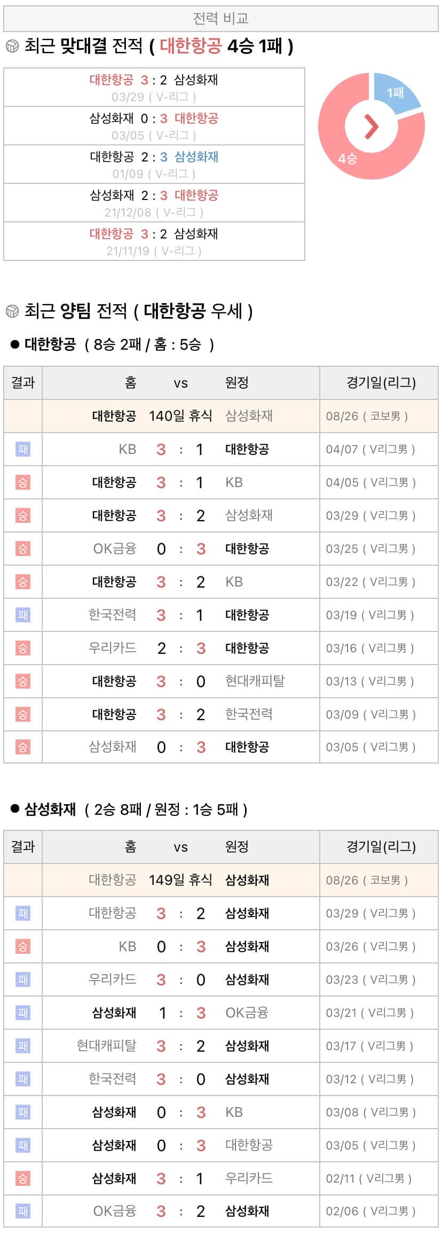Click the 패 badge for the 02/06 OK금융 match
Screen dimensions: 442x1234
(x=23, y=1212)
